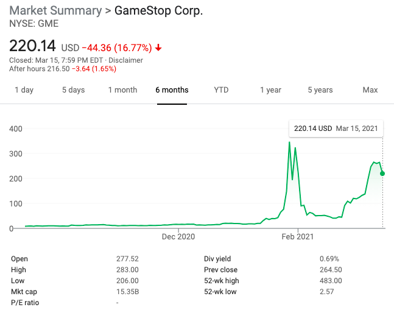Select the 1 day tab

(24, 90)
